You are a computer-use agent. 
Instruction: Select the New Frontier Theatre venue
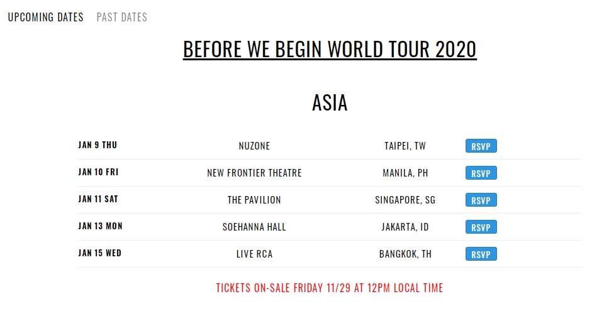(254, 173)
